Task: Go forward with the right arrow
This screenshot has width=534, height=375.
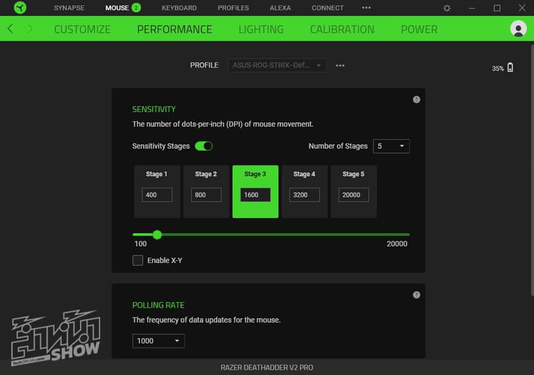Action: 30,28
